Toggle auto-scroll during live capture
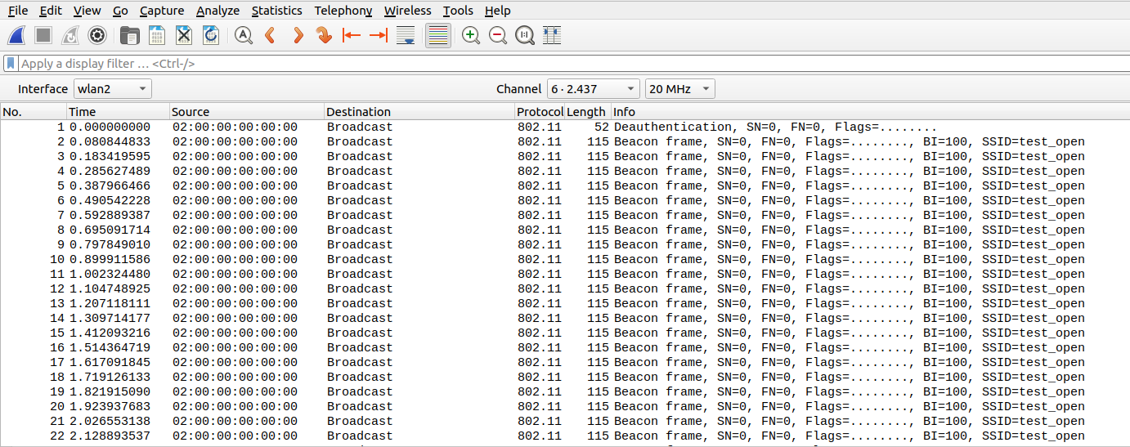The width and height of the screenshot is (1130, 447). pos(405,35)
